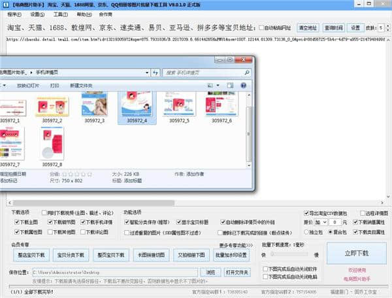Select the 独立包 radio button

click(x=306, y=232)
